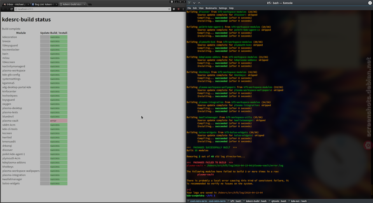Switch to the Bug List browser tab
The image size is (373, 203).
pyautogui.click(x=44, y=4)
